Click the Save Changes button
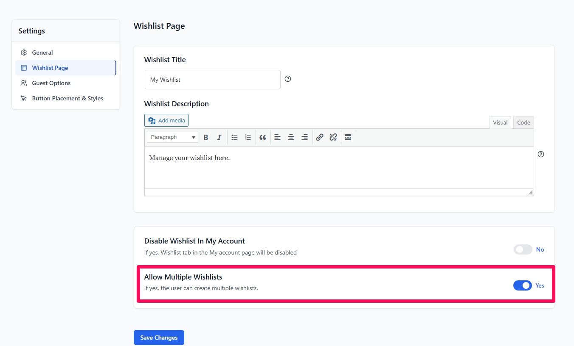The width and height of the screenshot is (574, 346). coord(159,338)
